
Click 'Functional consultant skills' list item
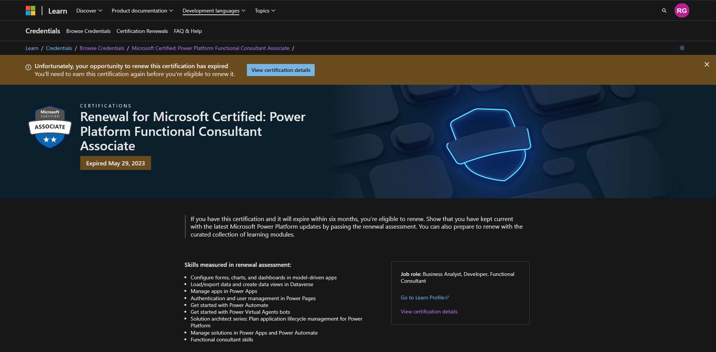tap(222, 340)
